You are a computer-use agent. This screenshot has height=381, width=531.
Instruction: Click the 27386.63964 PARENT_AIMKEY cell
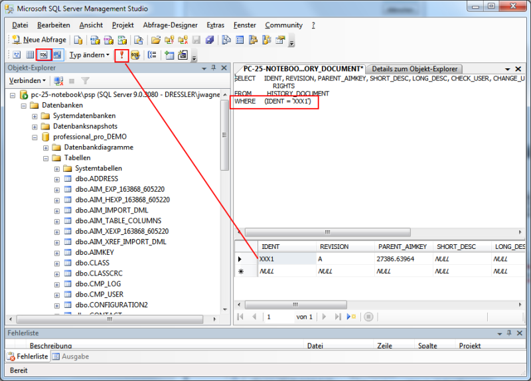coord(404,259)
